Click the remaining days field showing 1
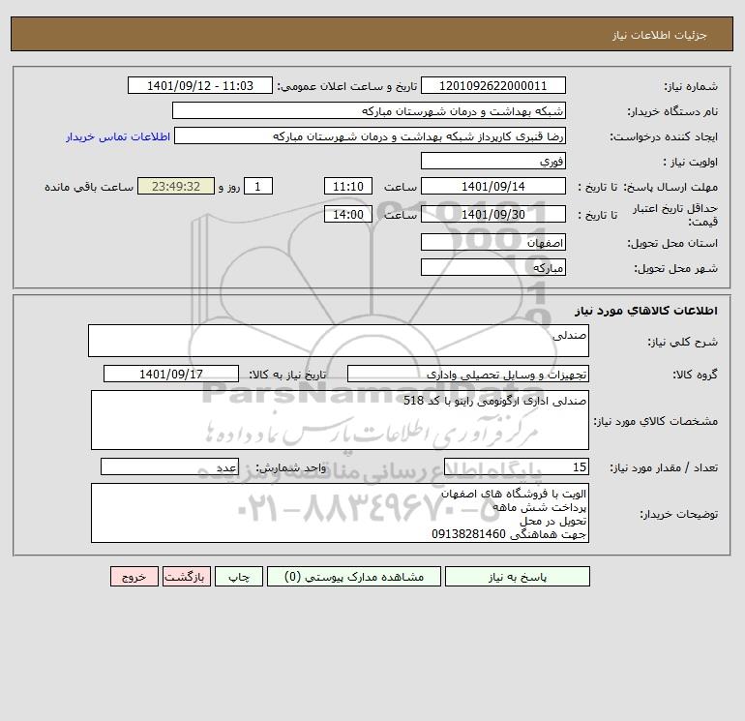The width and height of the screenshot is (745, 721). tap(258, 187)
